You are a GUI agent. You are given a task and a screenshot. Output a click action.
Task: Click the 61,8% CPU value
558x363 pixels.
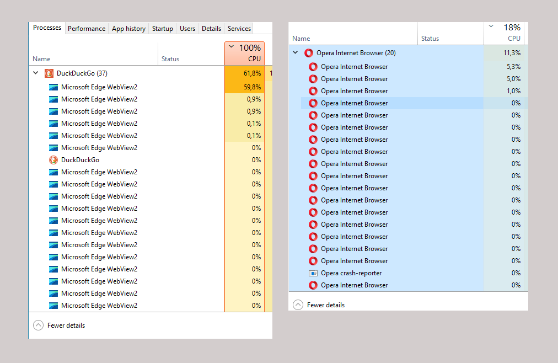tap(253, 73)
